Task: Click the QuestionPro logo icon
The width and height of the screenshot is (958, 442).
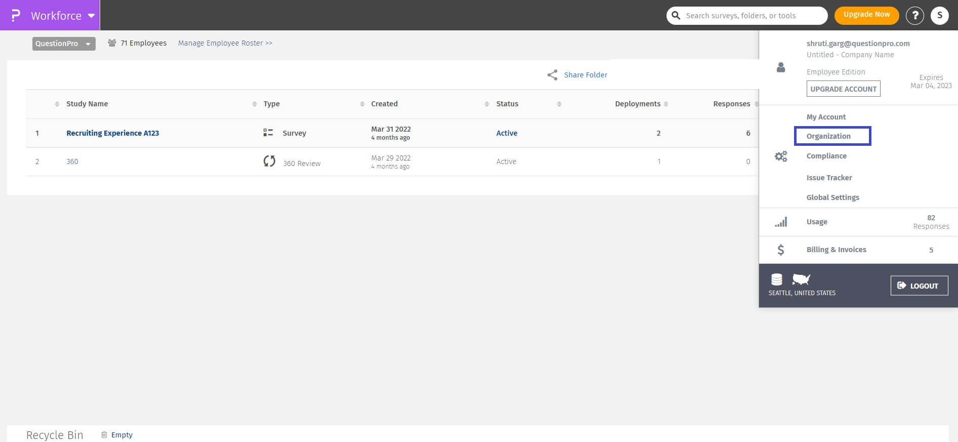Action: 16,15
